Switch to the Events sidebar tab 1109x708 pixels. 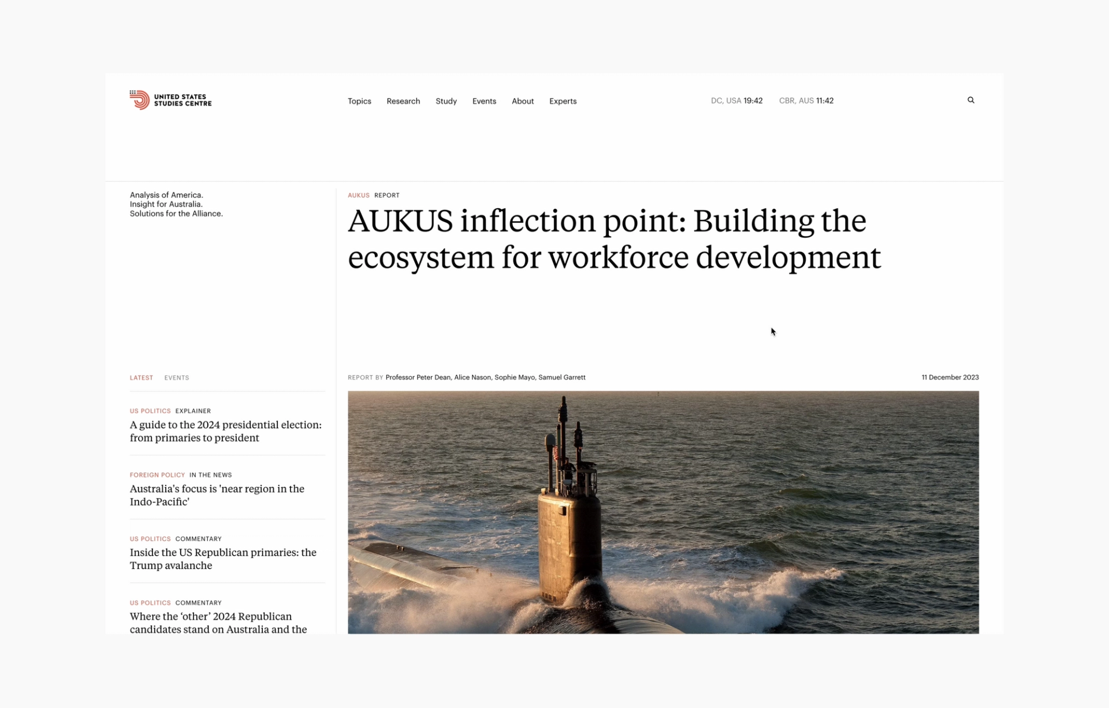pyautogui.click(x=176, y=378)
